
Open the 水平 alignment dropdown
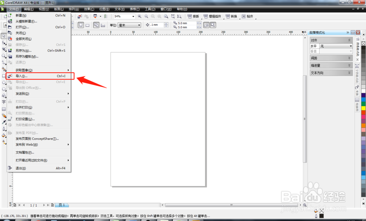(336, 46)
